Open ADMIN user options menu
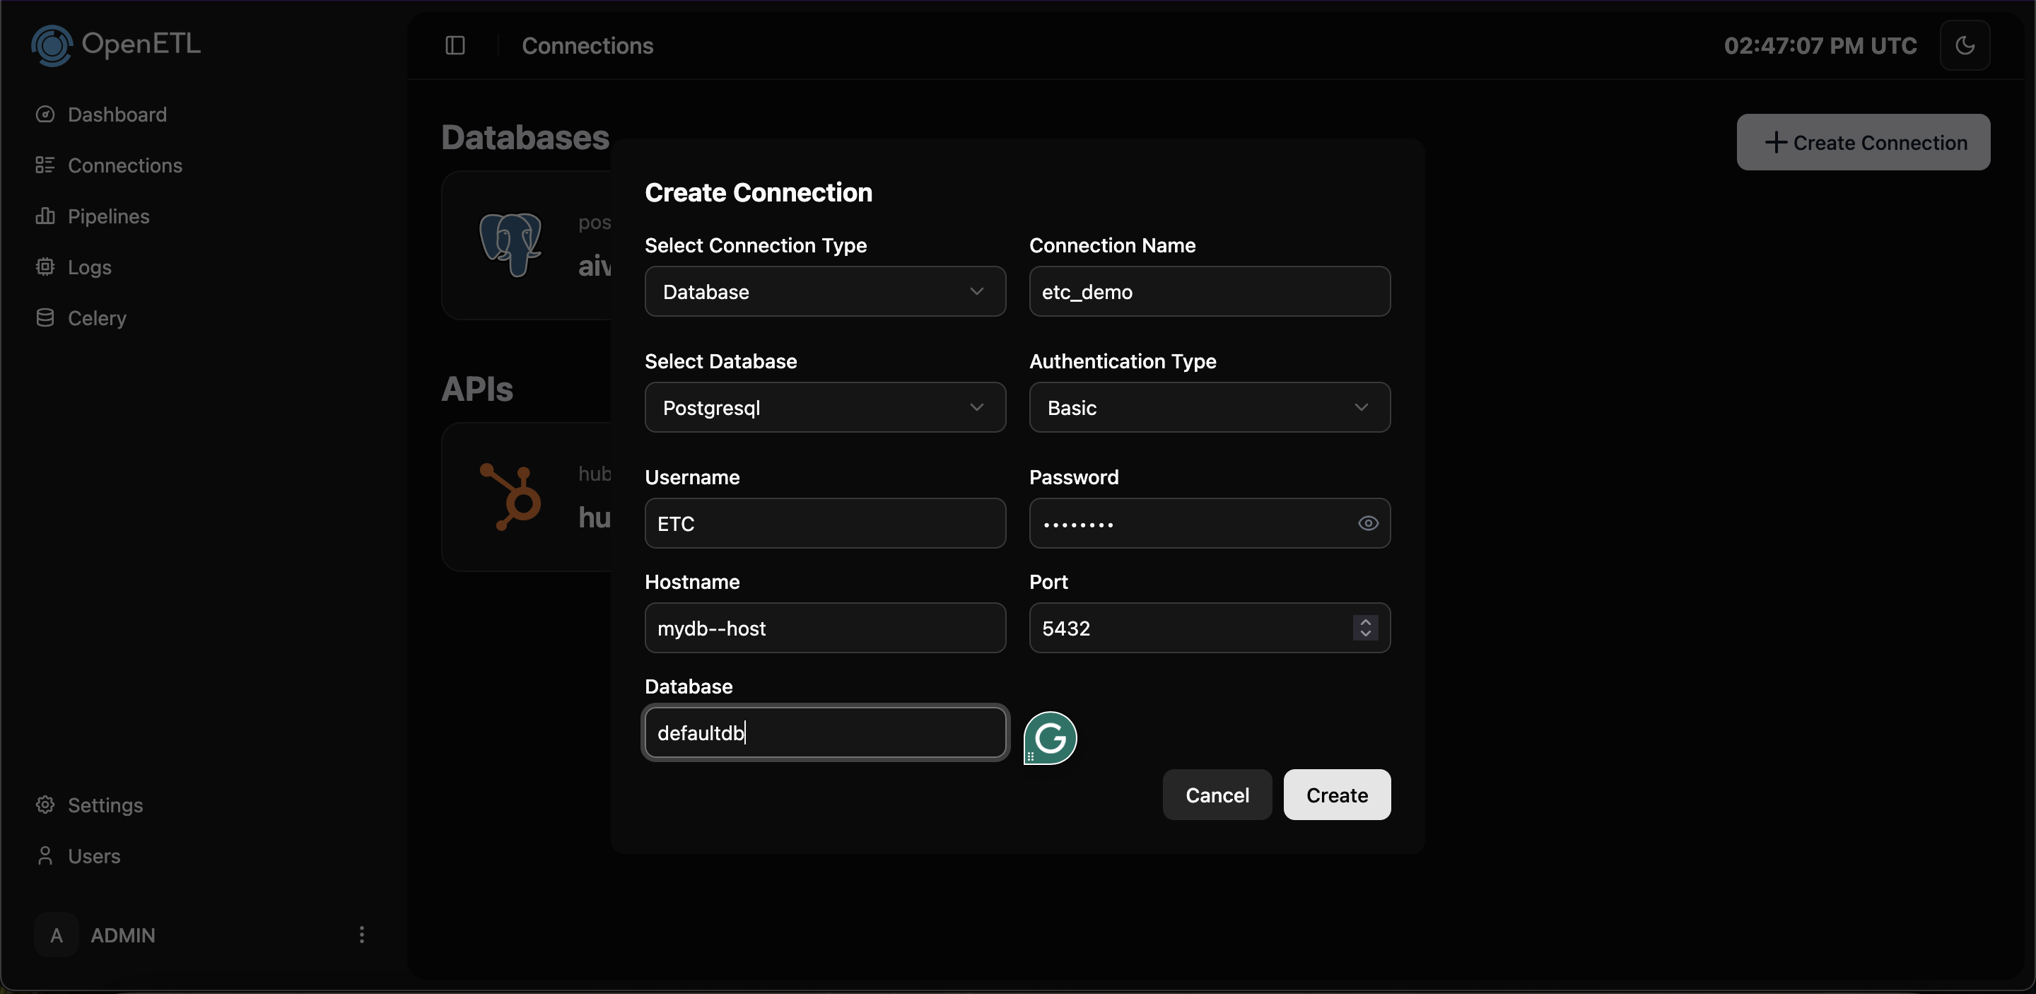Screen dimensions: 2036x994 [x=362, y=935]
